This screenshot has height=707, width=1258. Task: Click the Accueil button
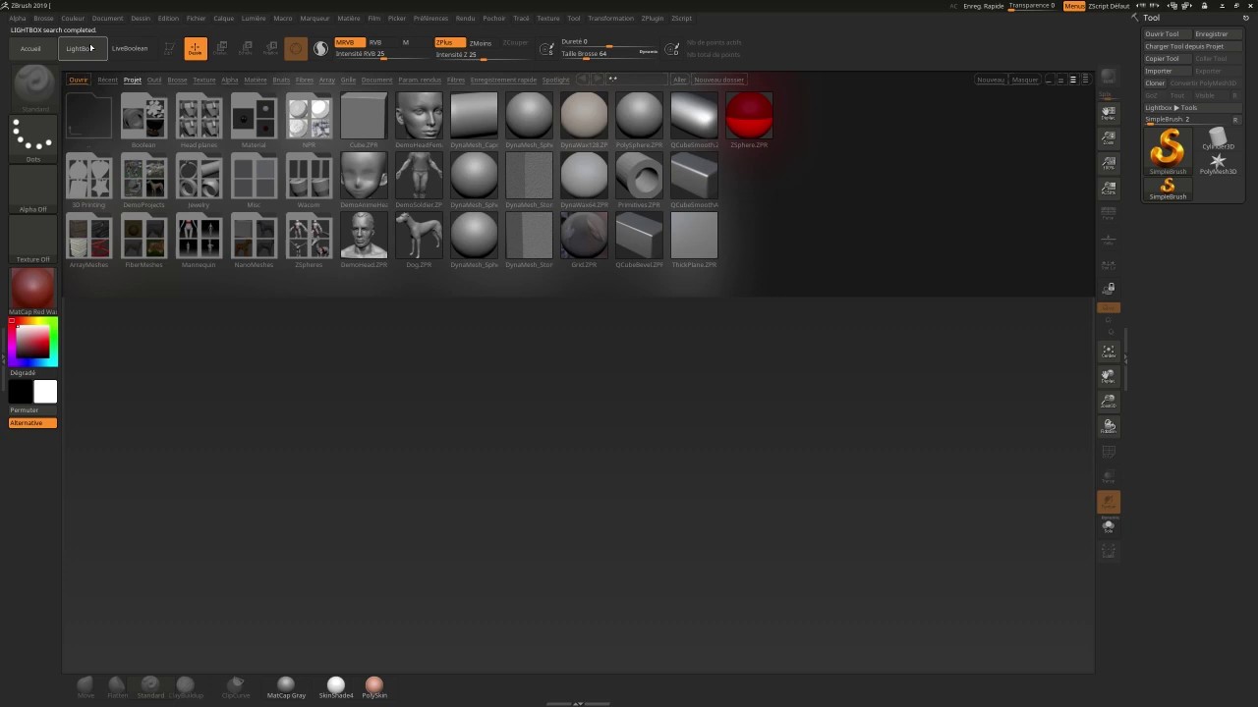point(30,49)
